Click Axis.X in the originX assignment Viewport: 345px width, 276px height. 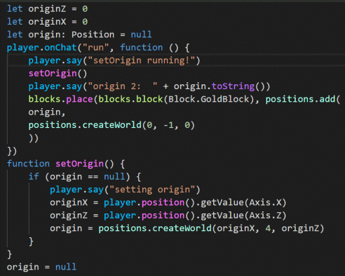[265, 202]
